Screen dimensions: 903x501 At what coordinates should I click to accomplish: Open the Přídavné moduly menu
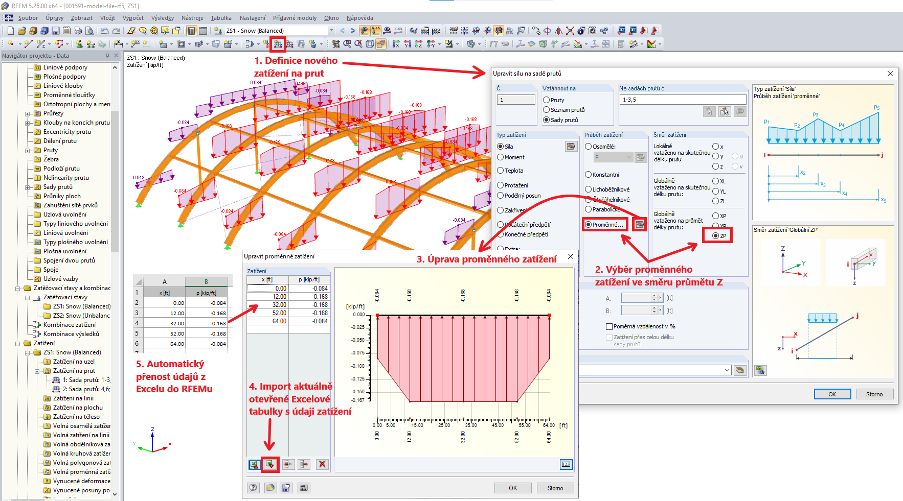[x=295, y=18]
